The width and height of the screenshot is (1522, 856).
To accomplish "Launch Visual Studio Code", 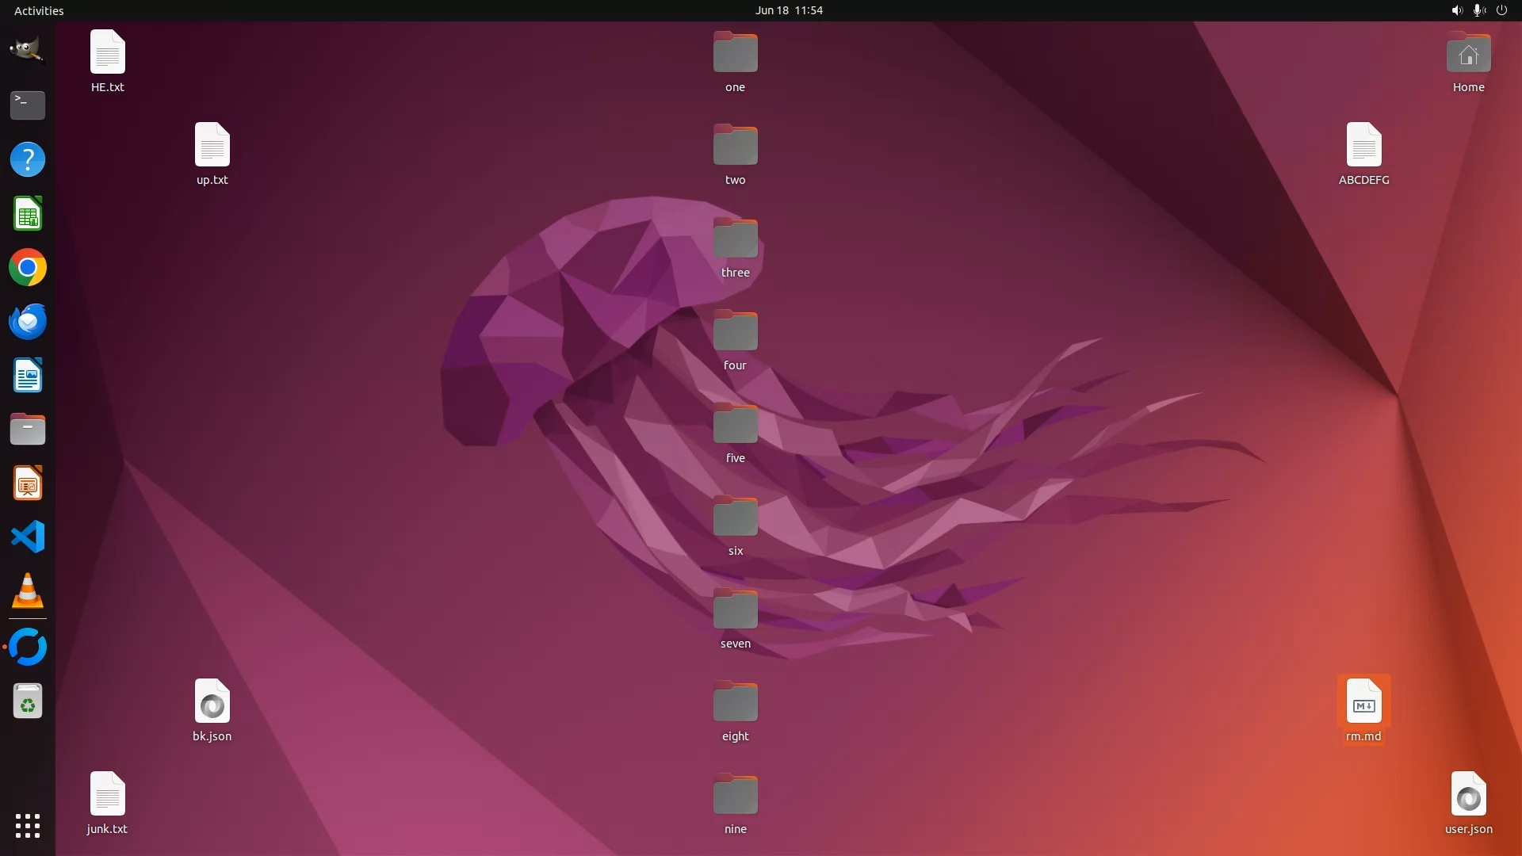I will point(27,537).
